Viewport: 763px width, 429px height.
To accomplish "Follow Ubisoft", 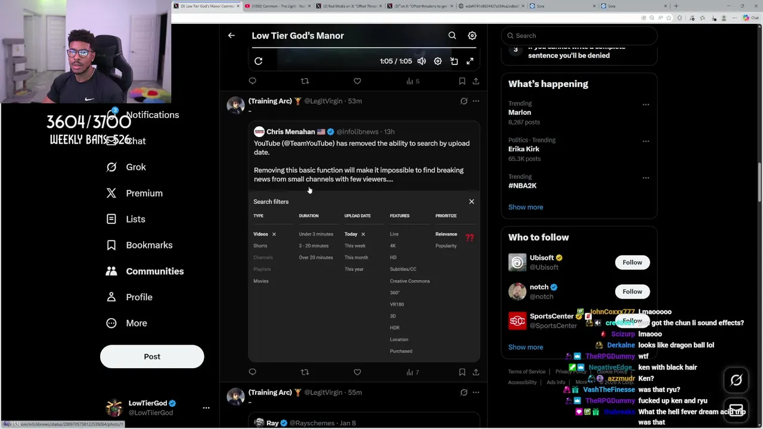I will coord(632,263).
